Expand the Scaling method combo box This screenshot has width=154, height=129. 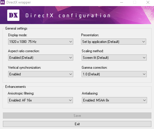[x=114, y=57]
